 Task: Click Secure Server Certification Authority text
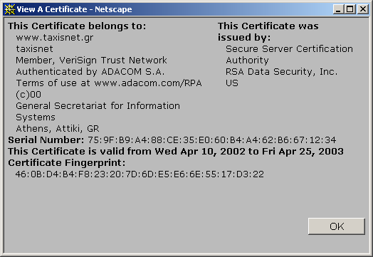click(289, 55)
